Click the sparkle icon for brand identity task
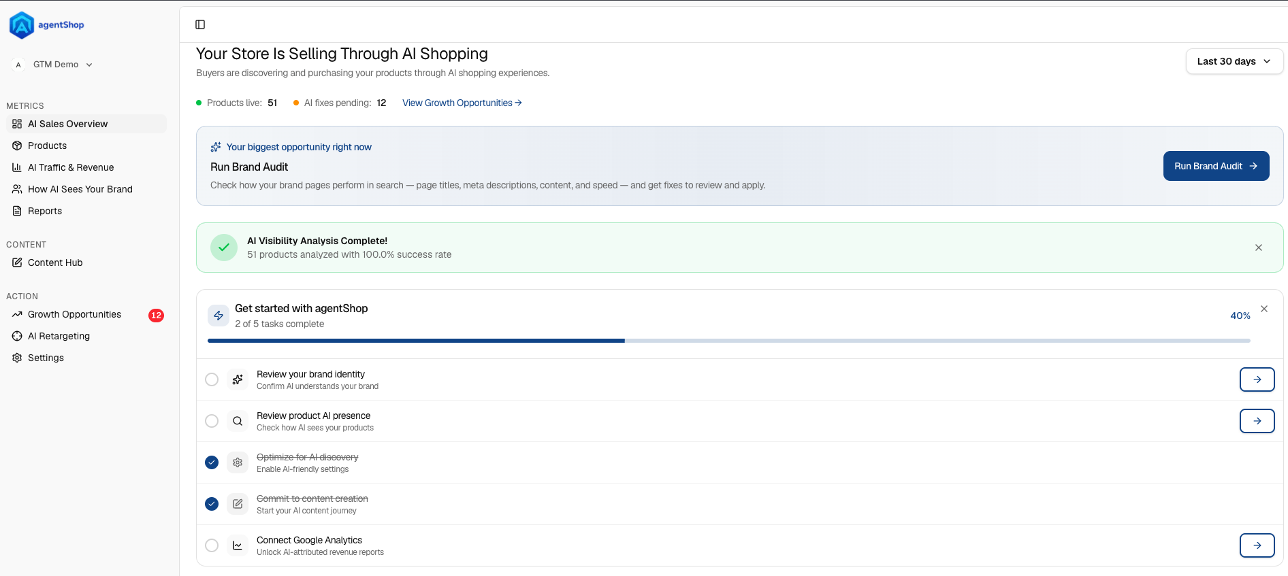The width and height of the screenshot is (1288, 576). pyautogui.click(x=238, y=379)
